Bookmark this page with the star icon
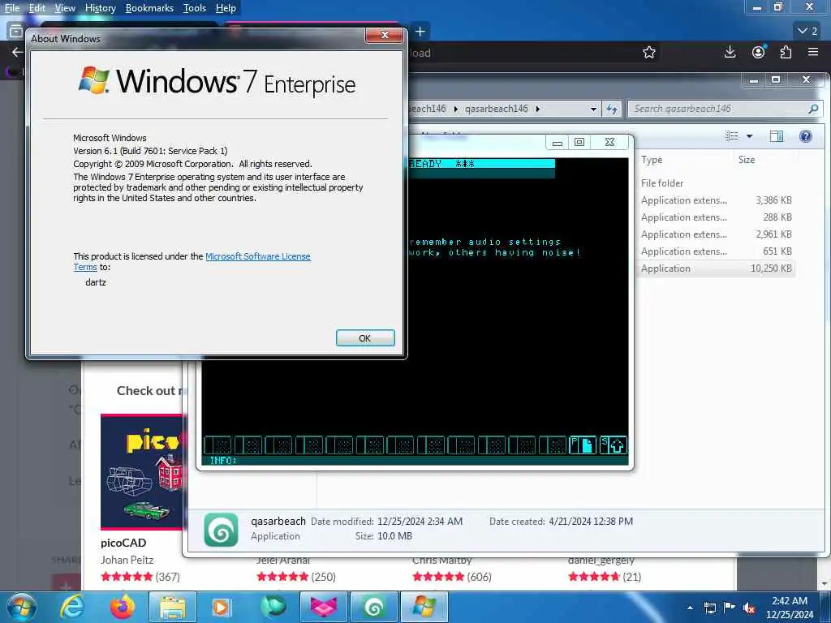This screenshot has width=831, height=623. pos(648,53)
